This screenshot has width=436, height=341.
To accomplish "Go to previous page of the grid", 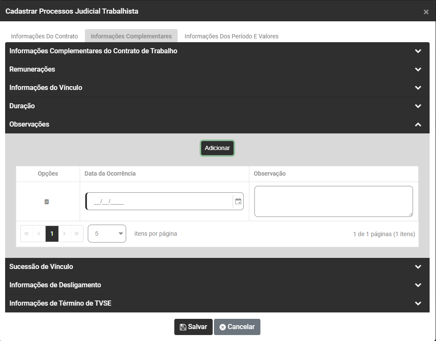I will pos(39,234).
